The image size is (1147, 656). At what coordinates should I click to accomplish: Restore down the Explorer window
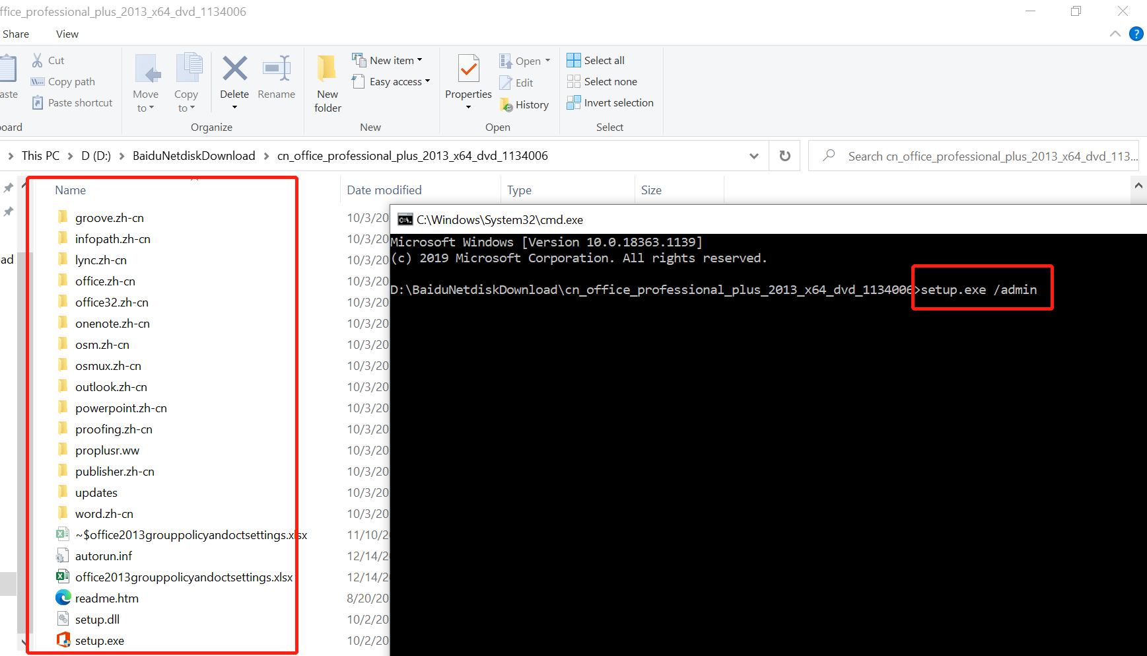click(x=1076, y=11)
